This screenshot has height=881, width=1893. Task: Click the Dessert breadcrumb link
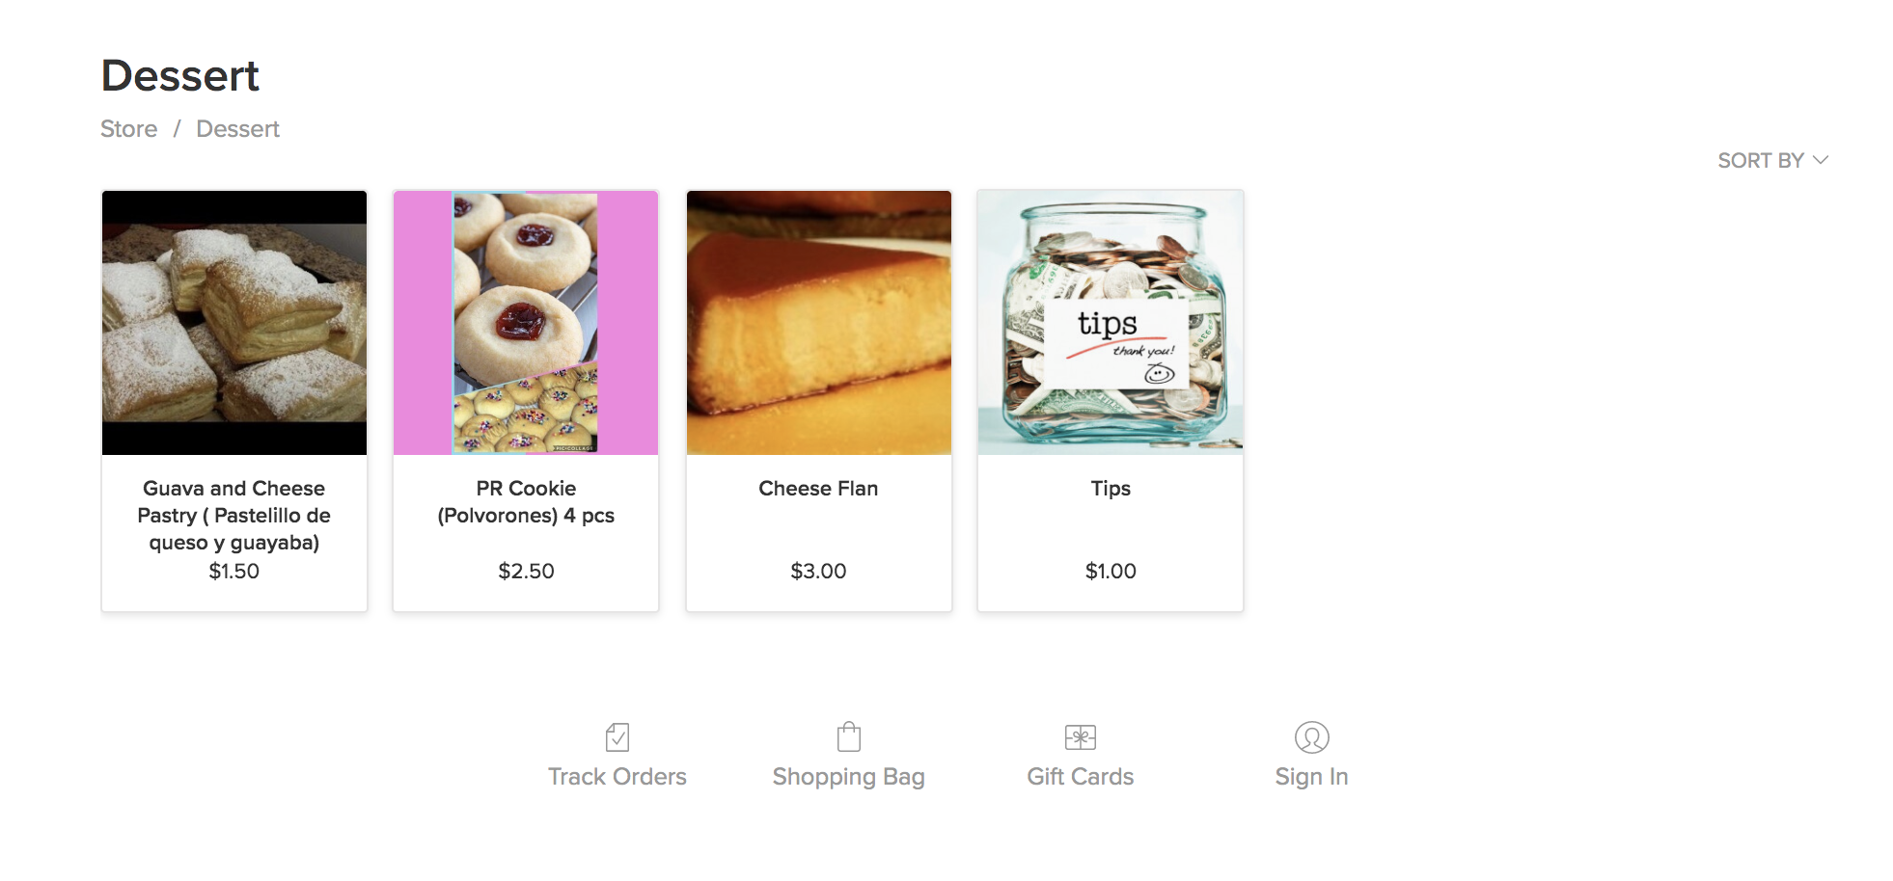237,129
